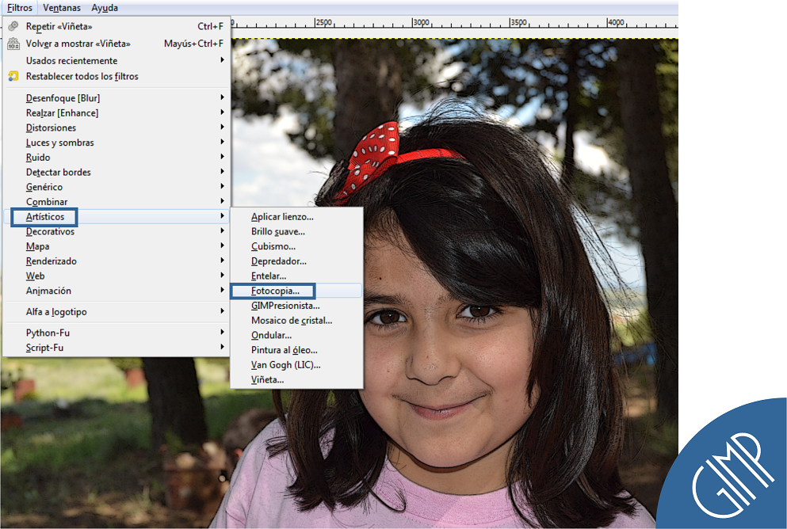Choose Restablecer todos los filtros
787x529 pixels.
click(117, 76)
